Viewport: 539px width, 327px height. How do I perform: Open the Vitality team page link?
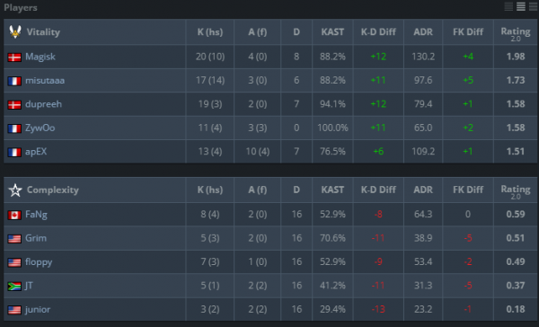[43, 32]
